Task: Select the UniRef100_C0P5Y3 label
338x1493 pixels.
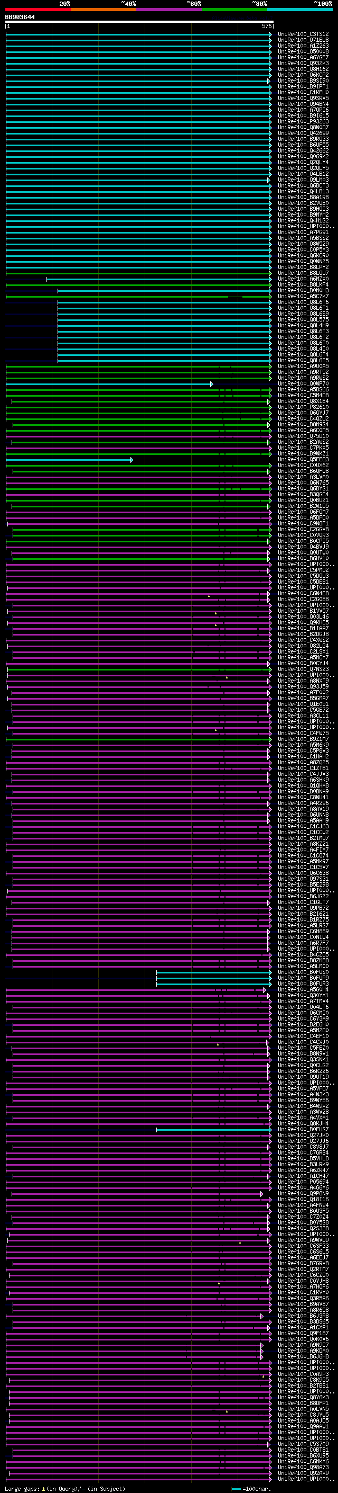Action: tap(303, 250)
